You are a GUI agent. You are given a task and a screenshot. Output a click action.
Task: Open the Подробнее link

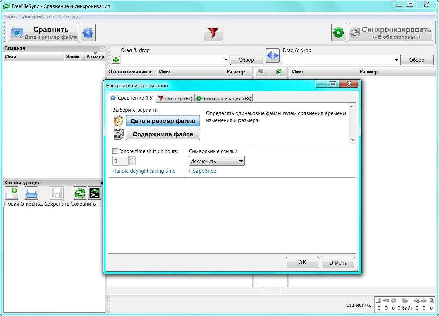(203, 171)
